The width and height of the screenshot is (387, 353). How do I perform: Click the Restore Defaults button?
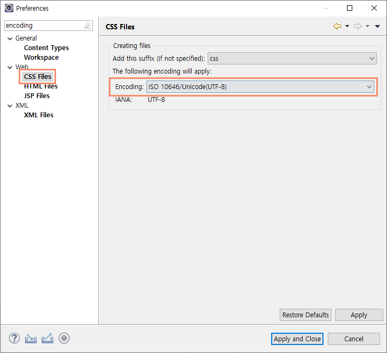coord(305,315)
